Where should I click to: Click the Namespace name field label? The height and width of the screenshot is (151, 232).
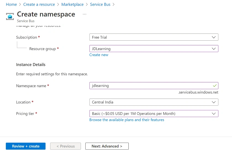click(x=31, y=86)
